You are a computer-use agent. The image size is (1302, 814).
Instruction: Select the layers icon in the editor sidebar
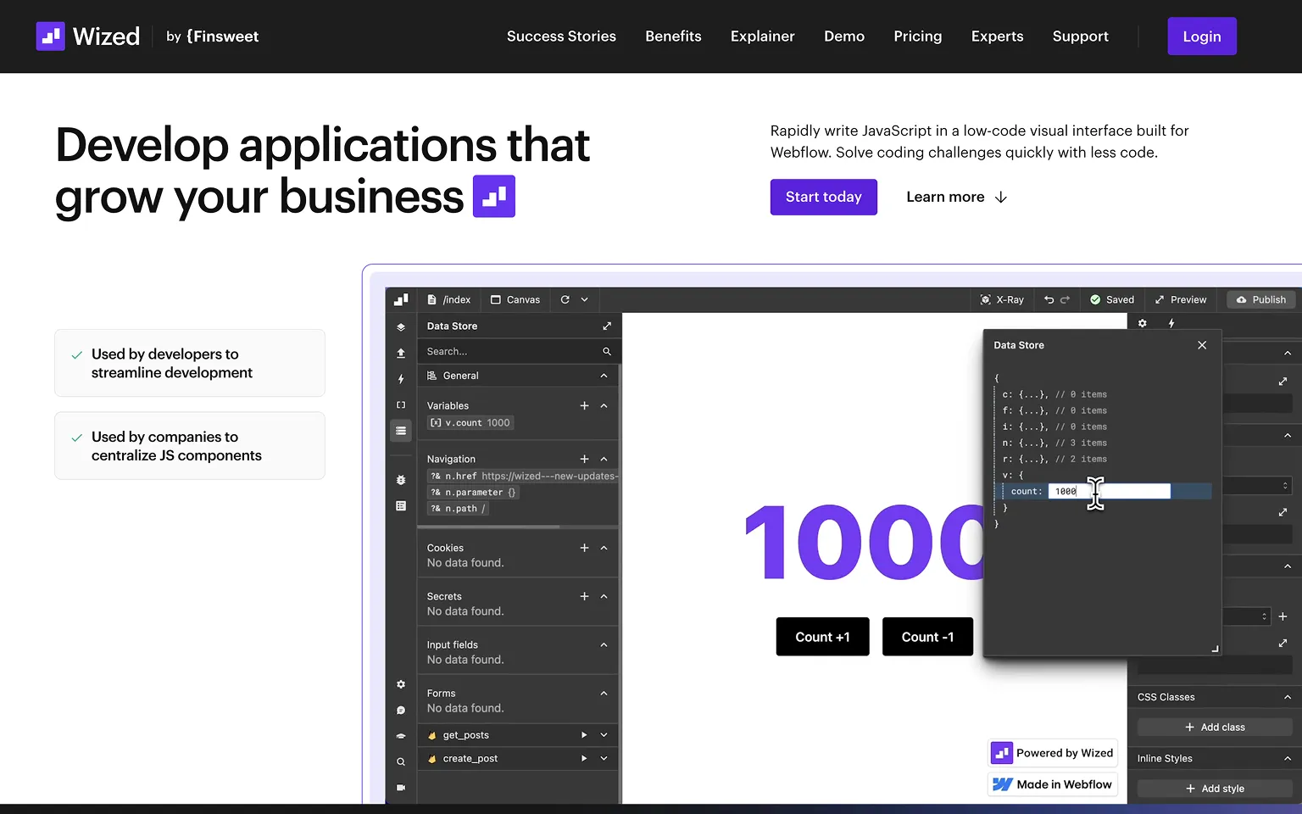point(401,326)
